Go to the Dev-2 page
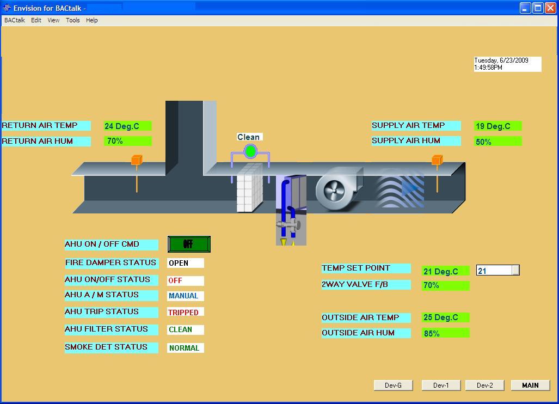The image size is (559, 404). point(485,385)
